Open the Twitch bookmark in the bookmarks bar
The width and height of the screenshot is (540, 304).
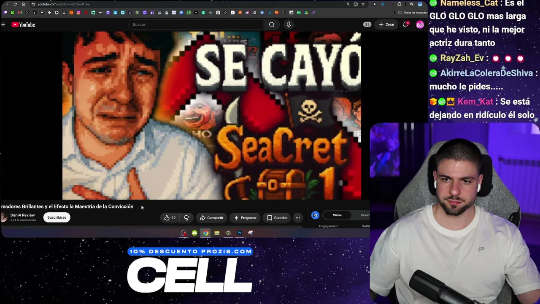point(5,13)
